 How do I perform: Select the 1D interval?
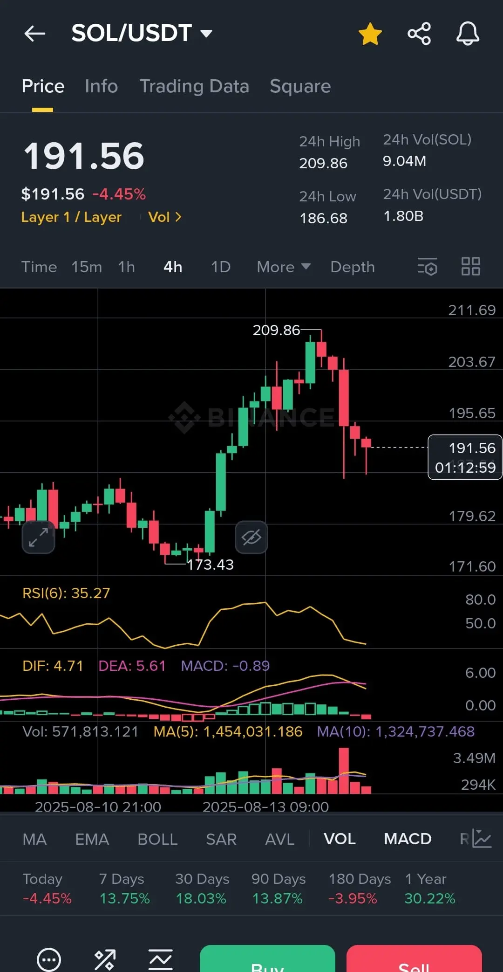coord(221,267)
